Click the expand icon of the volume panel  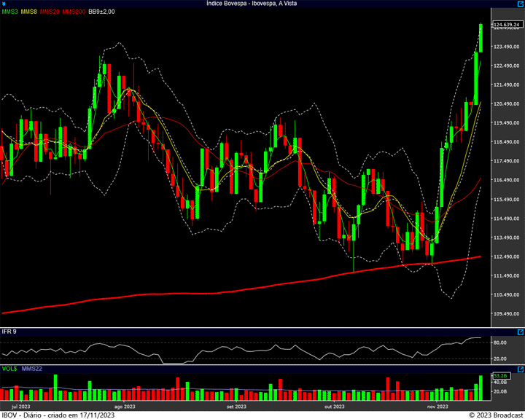[519, 370]
